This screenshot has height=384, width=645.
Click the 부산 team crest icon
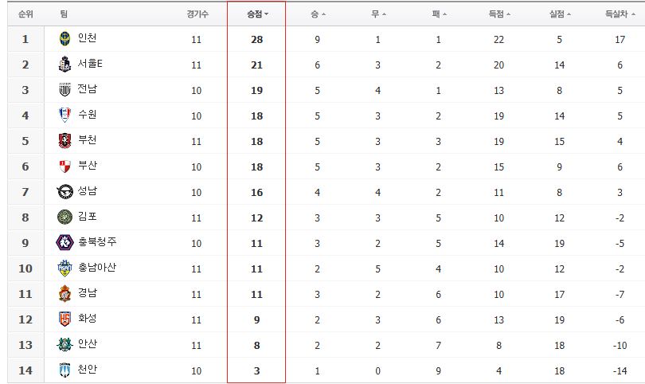point(65,167)
